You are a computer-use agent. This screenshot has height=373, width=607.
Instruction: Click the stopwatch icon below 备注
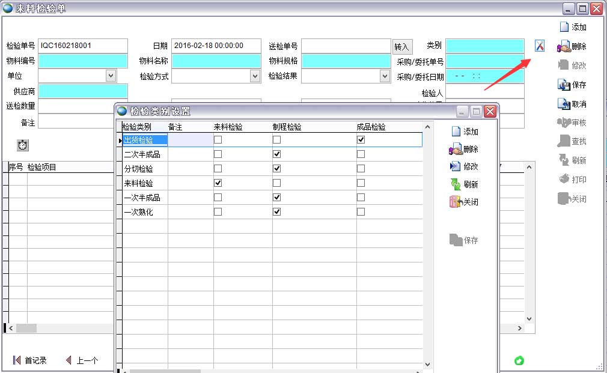(23, 145)
